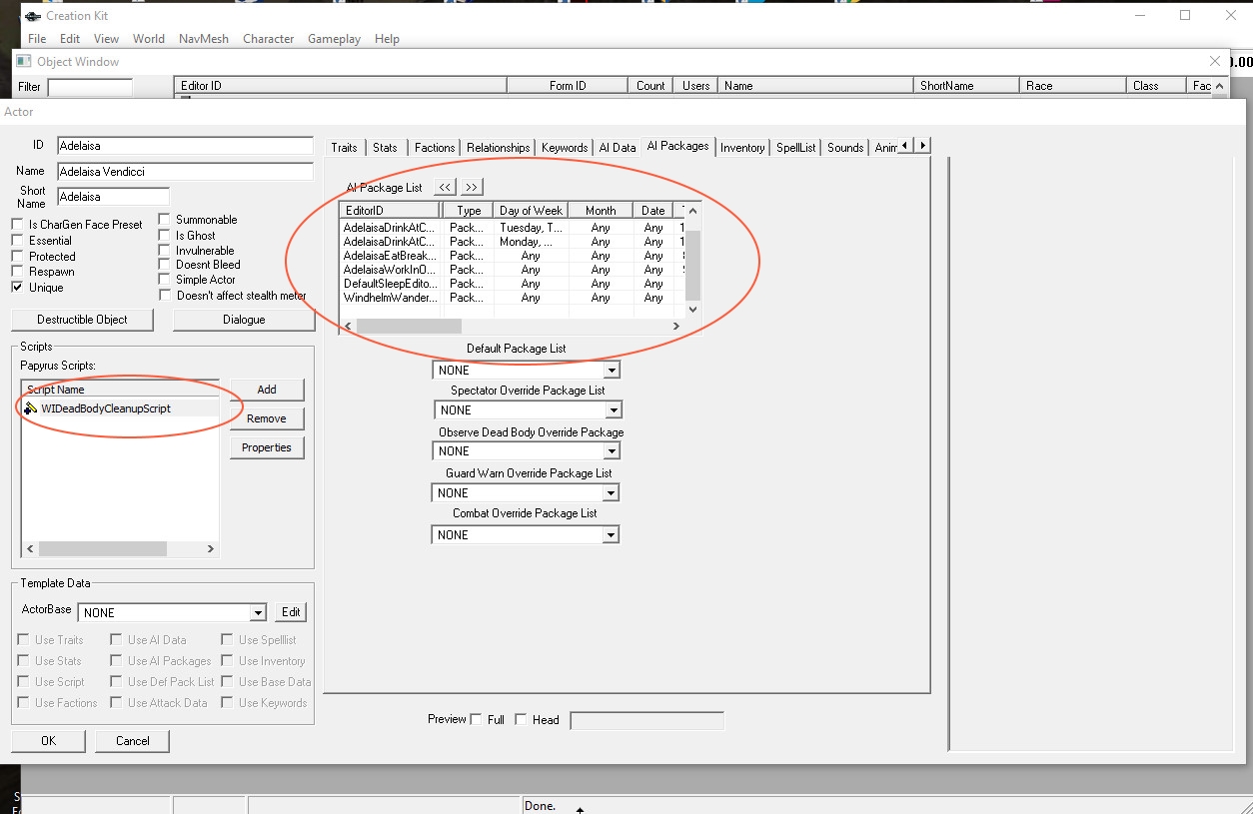Click the Name field containing Adelaisa Vendicci
Screen dimensions: 1253x814
tap(185, 172)
